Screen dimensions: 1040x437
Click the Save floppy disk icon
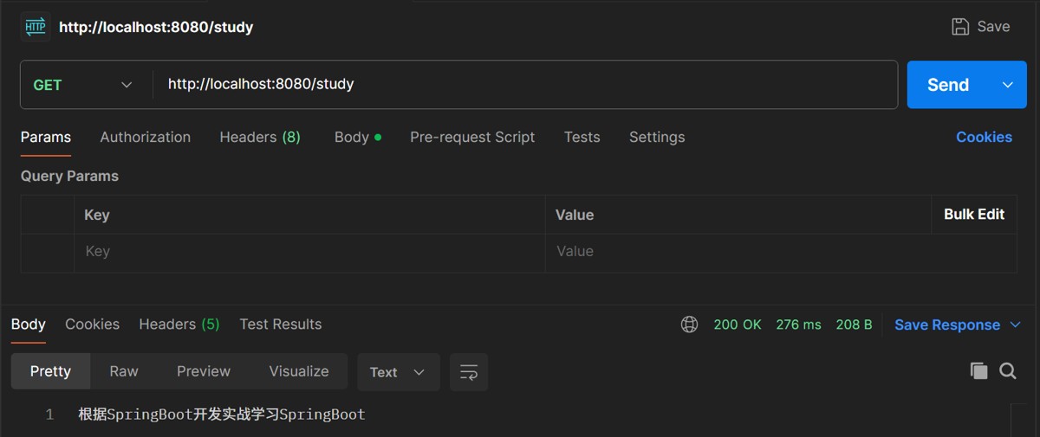click(960, 27)
